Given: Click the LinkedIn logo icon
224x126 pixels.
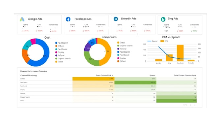Looking at the screenshot, I should click(x=116, y=19).
